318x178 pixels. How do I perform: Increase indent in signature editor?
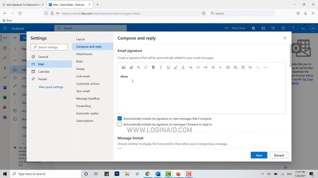(213, 67)
